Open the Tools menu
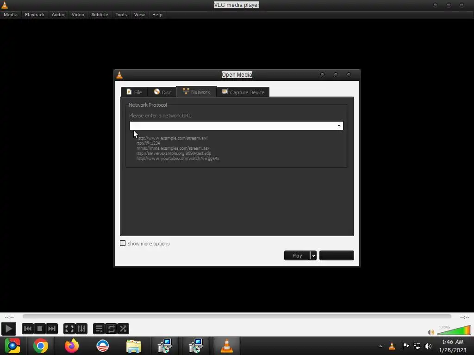The width and height of the screenshot is (474, 355). [x=121, y=14]
